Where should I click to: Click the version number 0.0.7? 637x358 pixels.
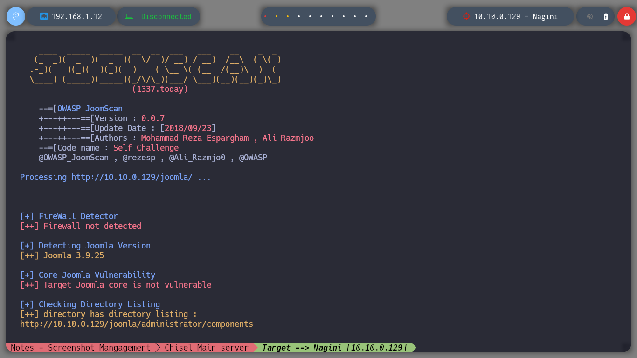[x=153, y=118]
